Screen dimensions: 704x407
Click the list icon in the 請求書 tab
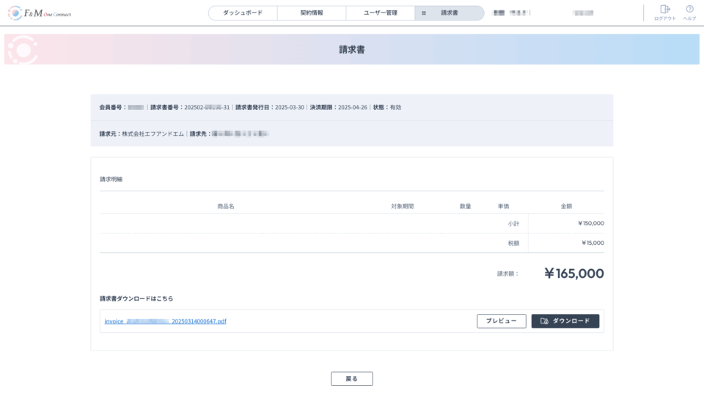(x=424, y=13)
